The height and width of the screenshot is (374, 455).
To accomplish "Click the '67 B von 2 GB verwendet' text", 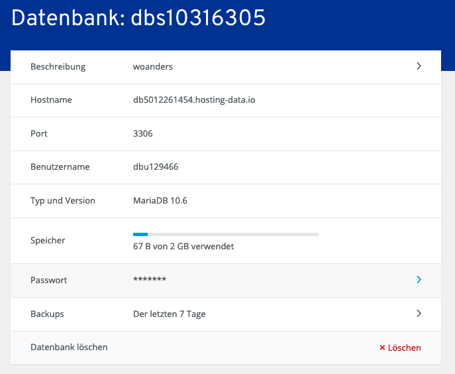I will [x=183, y=247].
